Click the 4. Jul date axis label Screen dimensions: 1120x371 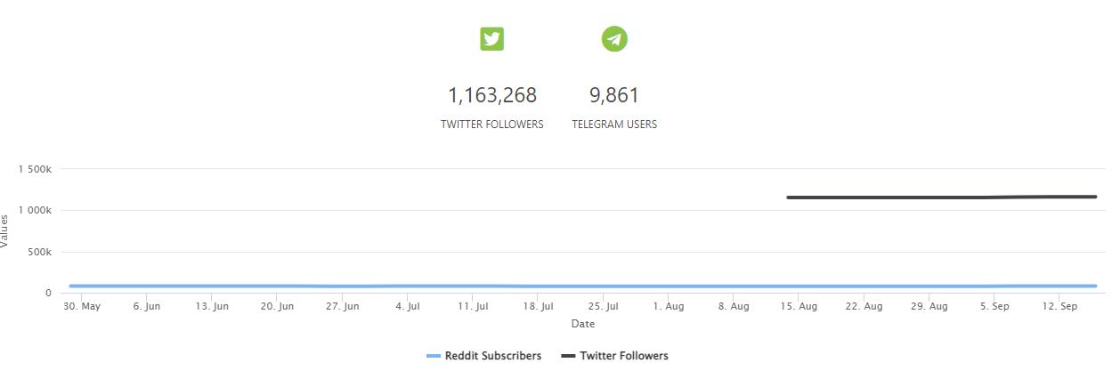coord(408,307)
